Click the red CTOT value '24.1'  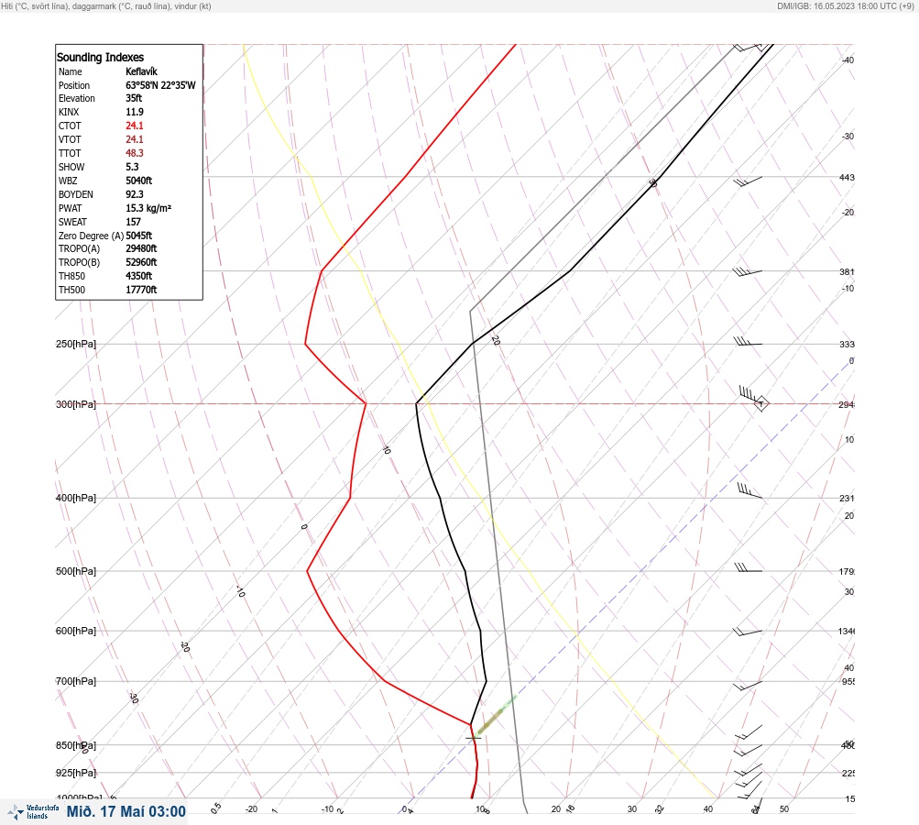pyautogui.click(x=134, y=126)
